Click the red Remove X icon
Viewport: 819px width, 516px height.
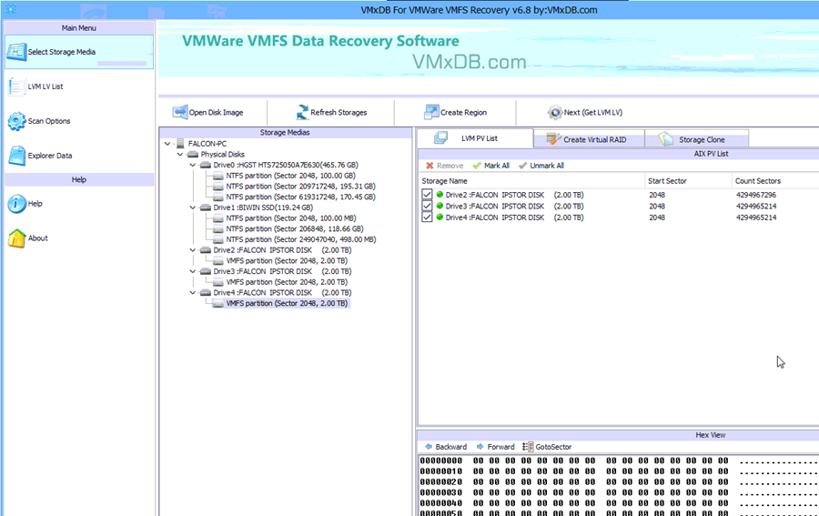pyautogui.click(x=430, y=166)
